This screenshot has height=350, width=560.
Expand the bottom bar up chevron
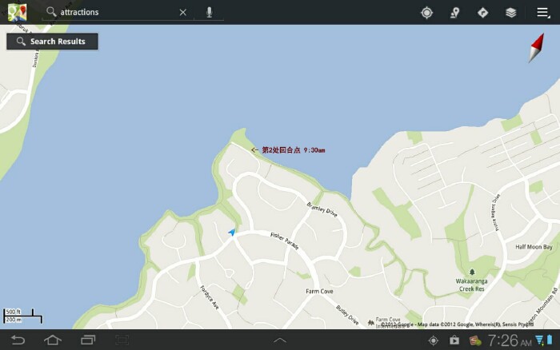click(x=280, y=340)
